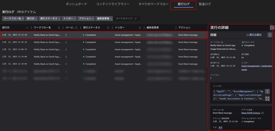
Task: Expand the trigger JSON to fullscreen
Action: (x=267, y=99)
